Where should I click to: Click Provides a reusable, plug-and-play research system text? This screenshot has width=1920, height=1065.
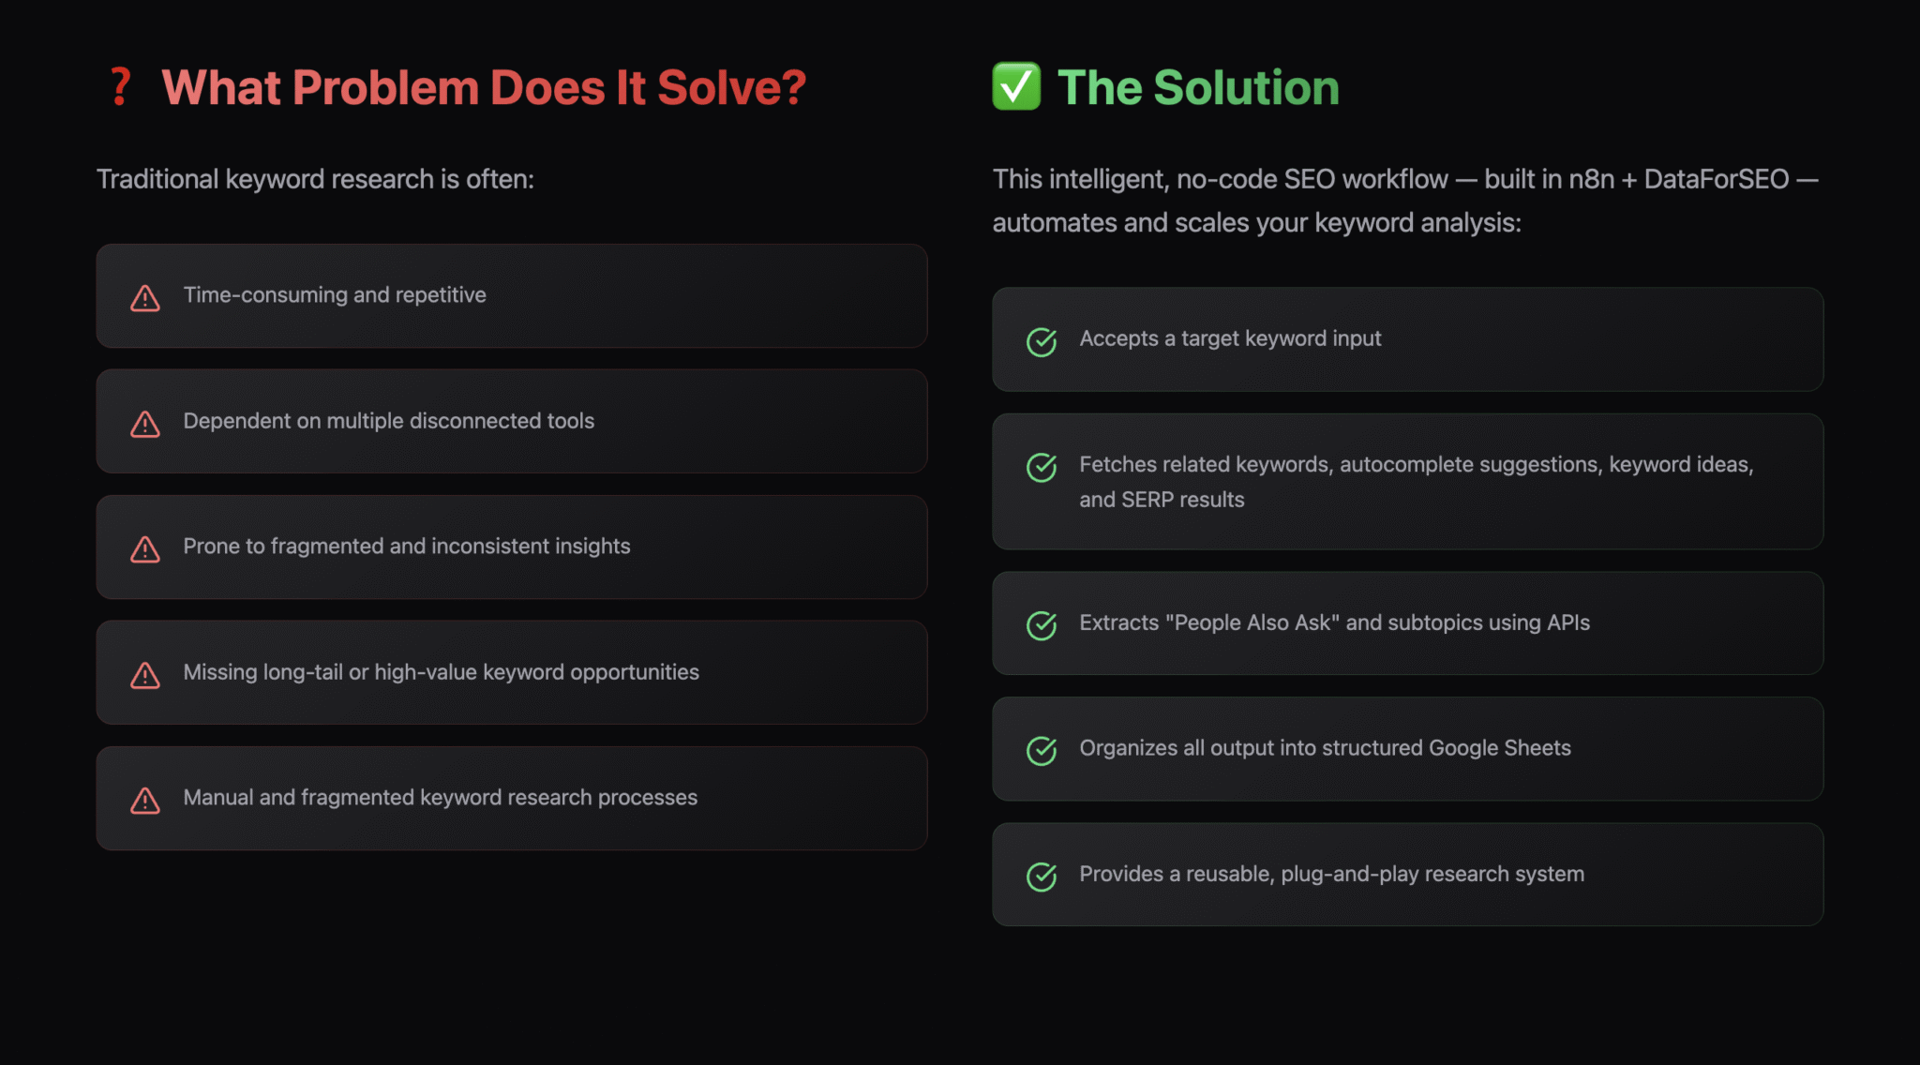(x=1331, y=874)
